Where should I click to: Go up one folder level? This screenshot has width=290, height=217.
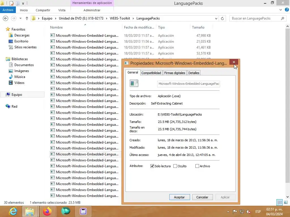27,18
